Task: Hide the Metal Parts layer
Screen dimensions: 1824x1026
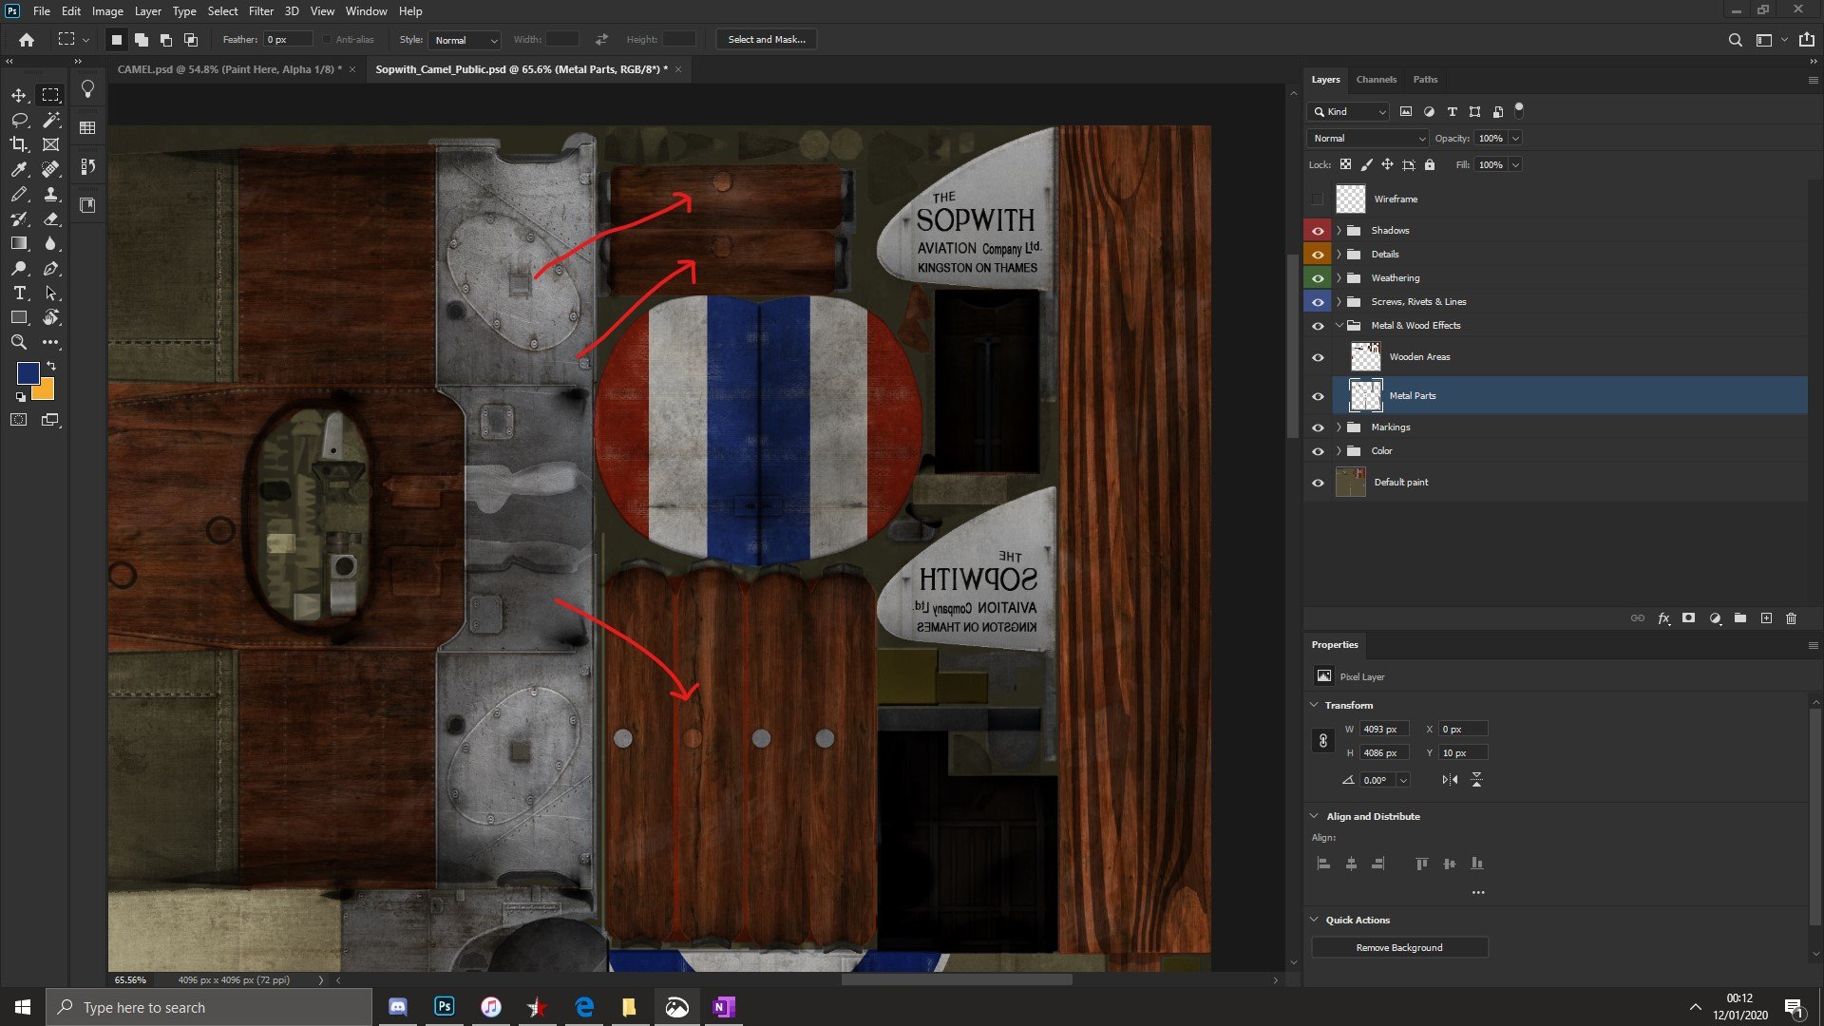Action: pos(1318,396)
